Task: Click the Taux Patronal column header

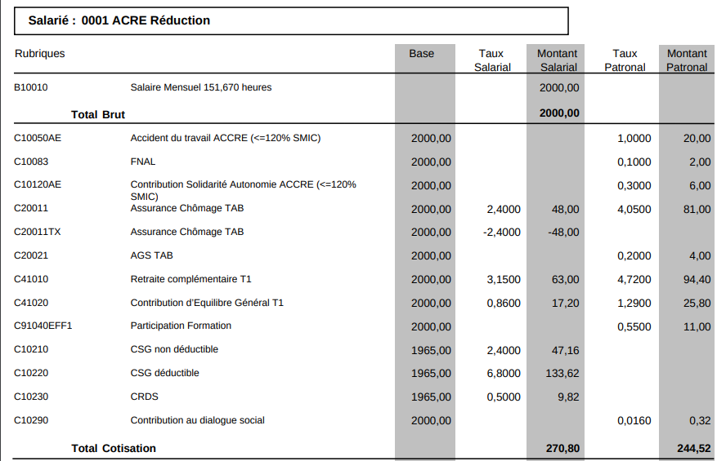Action: click(625, 60)
